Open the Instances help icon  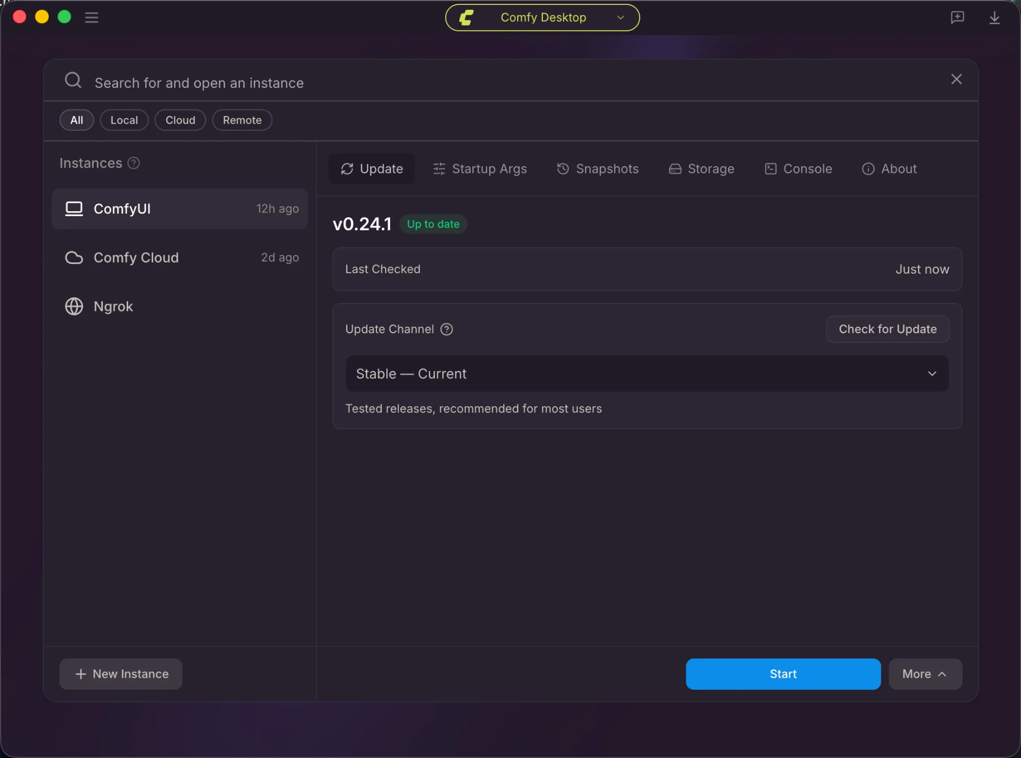tap(134, 163)
